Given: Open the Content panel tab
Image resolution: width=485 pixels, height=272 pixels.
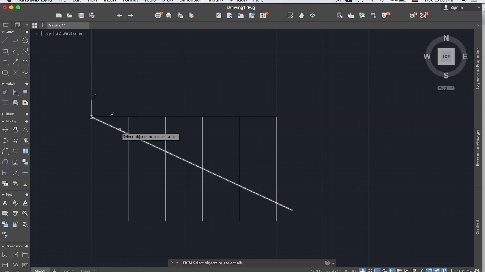Looking at the screenshot, I should point(477,227).
